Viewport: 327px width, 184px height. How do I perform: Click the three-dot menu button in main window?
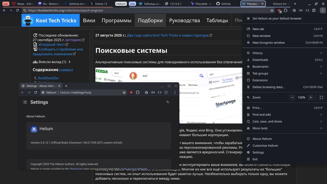(x=323, y=10)
